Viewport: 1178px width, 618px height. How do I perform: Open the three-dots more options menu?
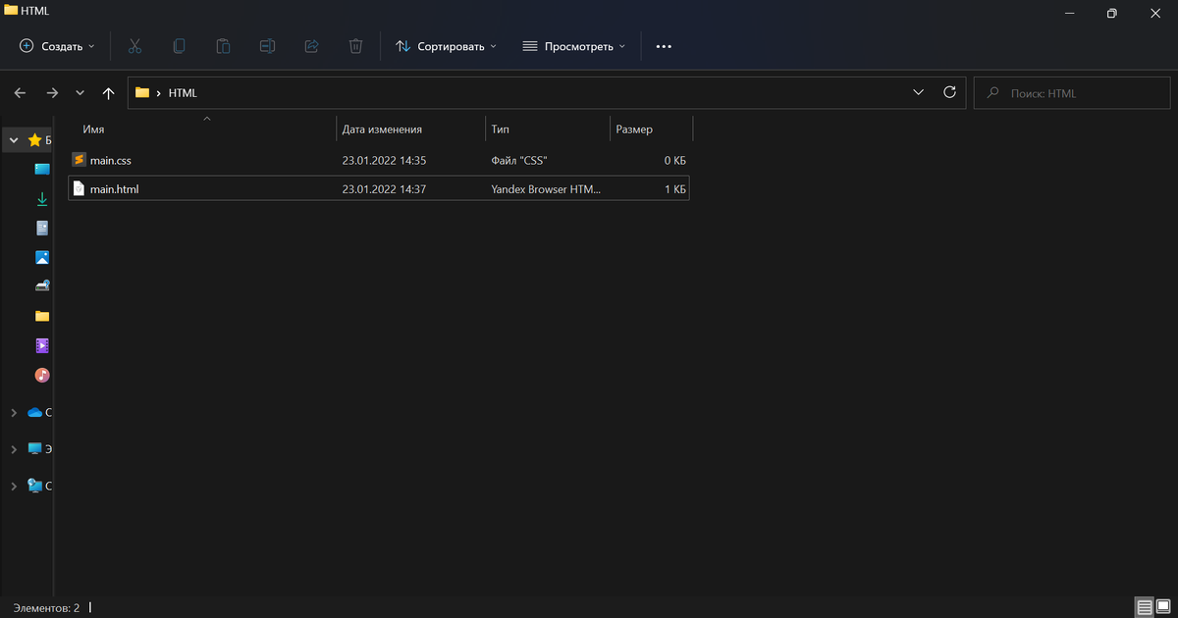(x=664, y=46)
